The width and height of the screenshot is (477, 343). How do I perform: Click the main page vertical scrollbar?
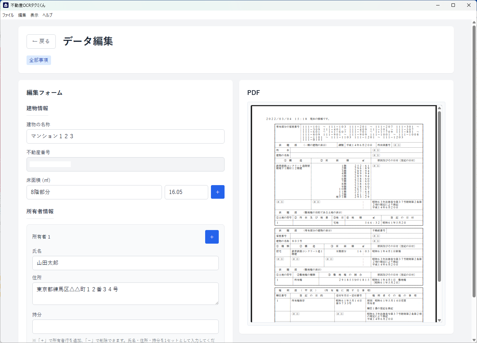(x=474, y=160)
